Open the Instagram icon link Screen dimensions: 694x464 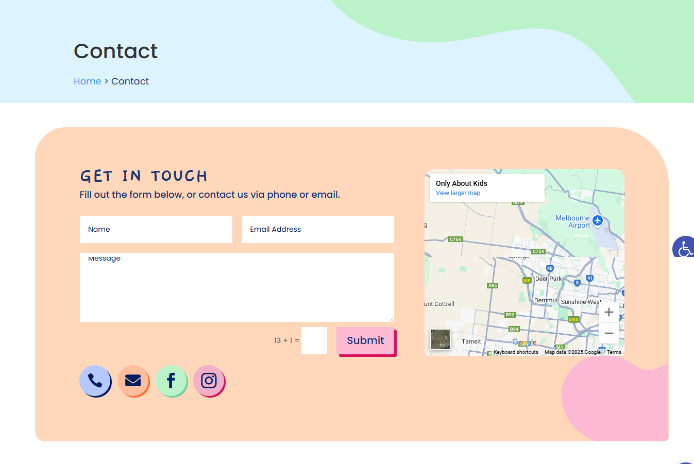[x=209, y=381]
